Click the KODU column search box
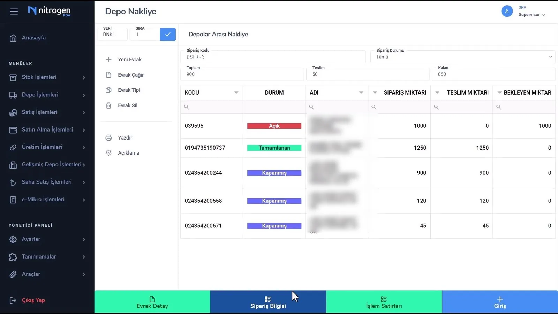Viewport: 558px width, 314px height. tap(212, 107)
